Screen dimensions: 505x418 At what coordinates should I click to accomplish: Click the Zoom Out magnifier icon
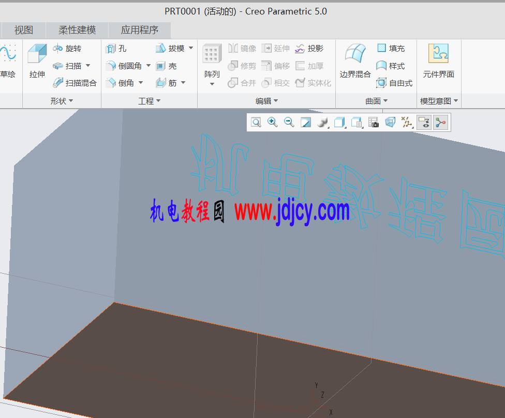[x=289, y=123]
